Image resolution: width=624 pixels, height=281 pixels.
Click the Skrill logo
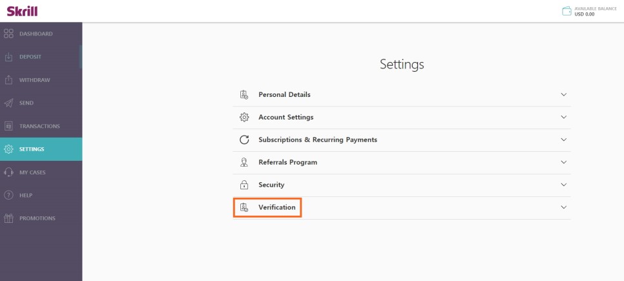pos(22,11)
